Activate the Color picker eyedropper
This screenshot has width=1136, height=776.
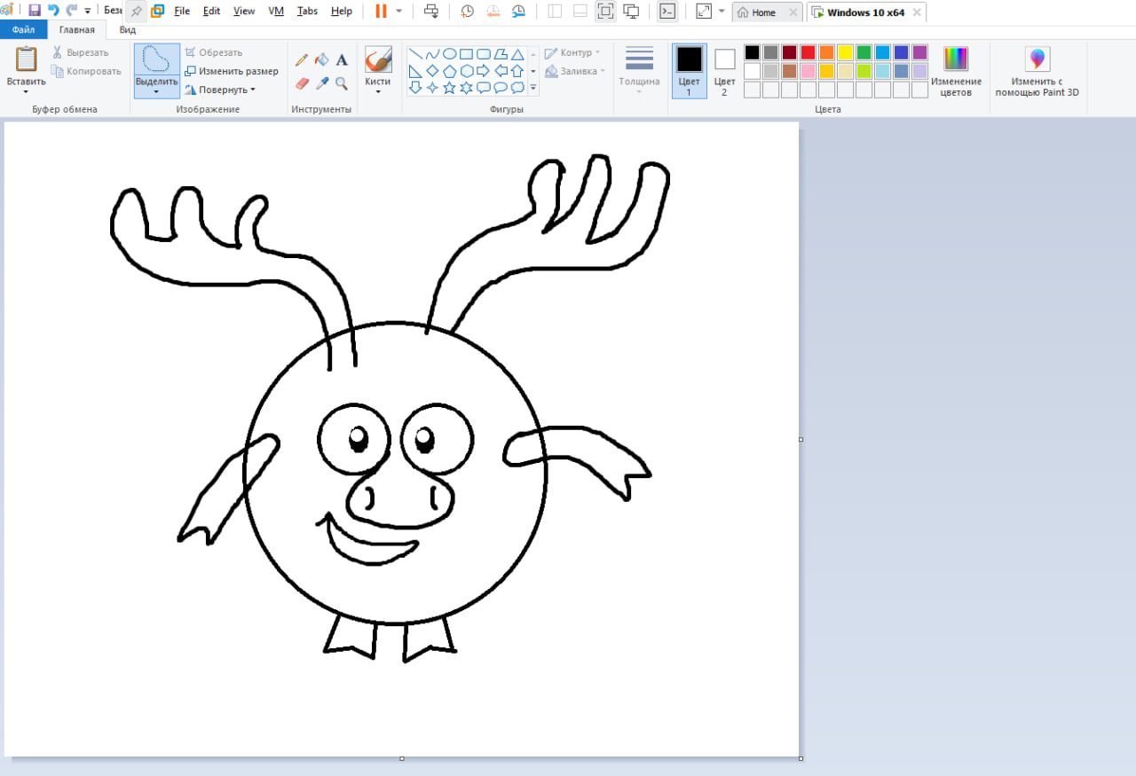click(x=322, y=83)
